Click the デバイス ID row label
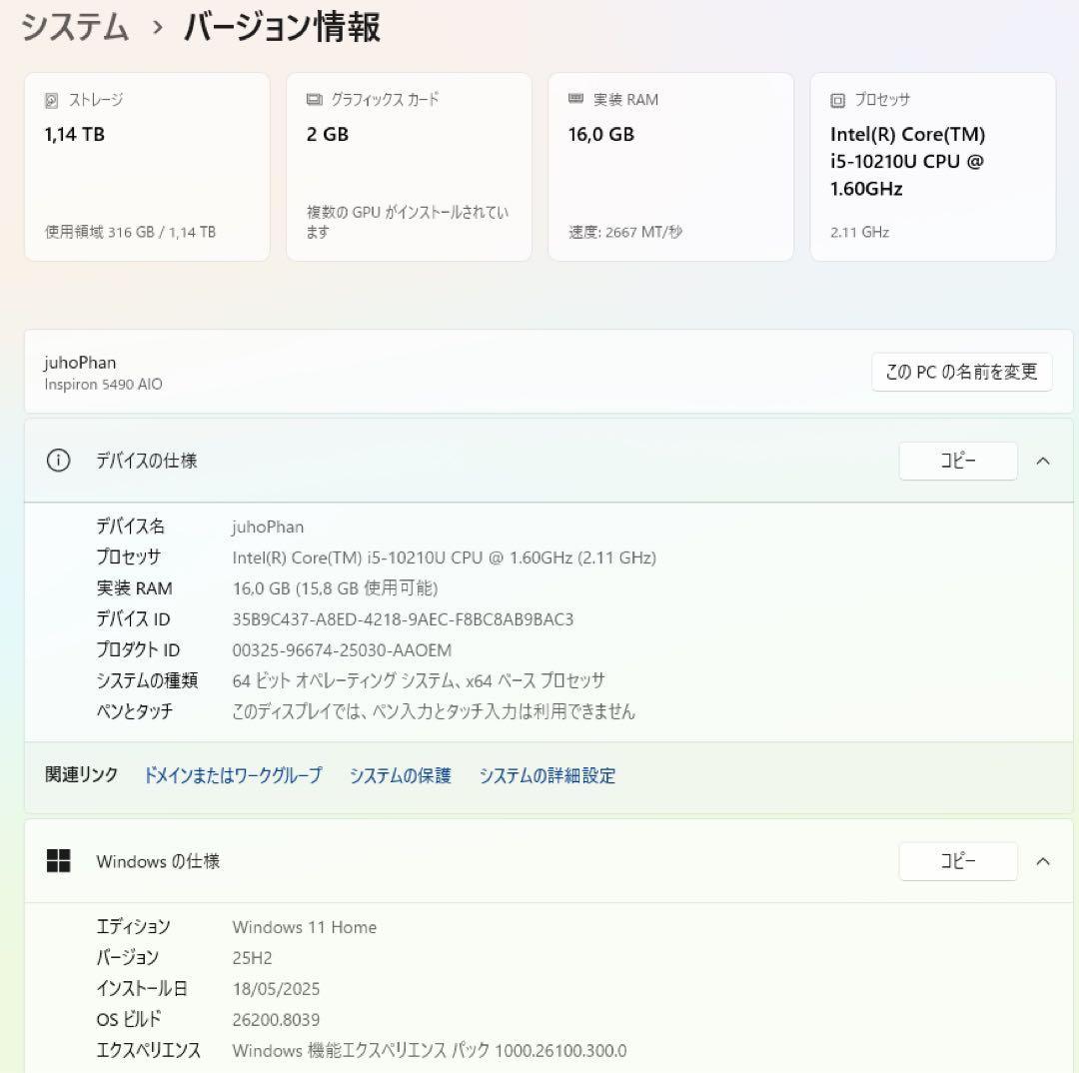This screenshot has height=1073, width=1079. click(x=133, y=619)
